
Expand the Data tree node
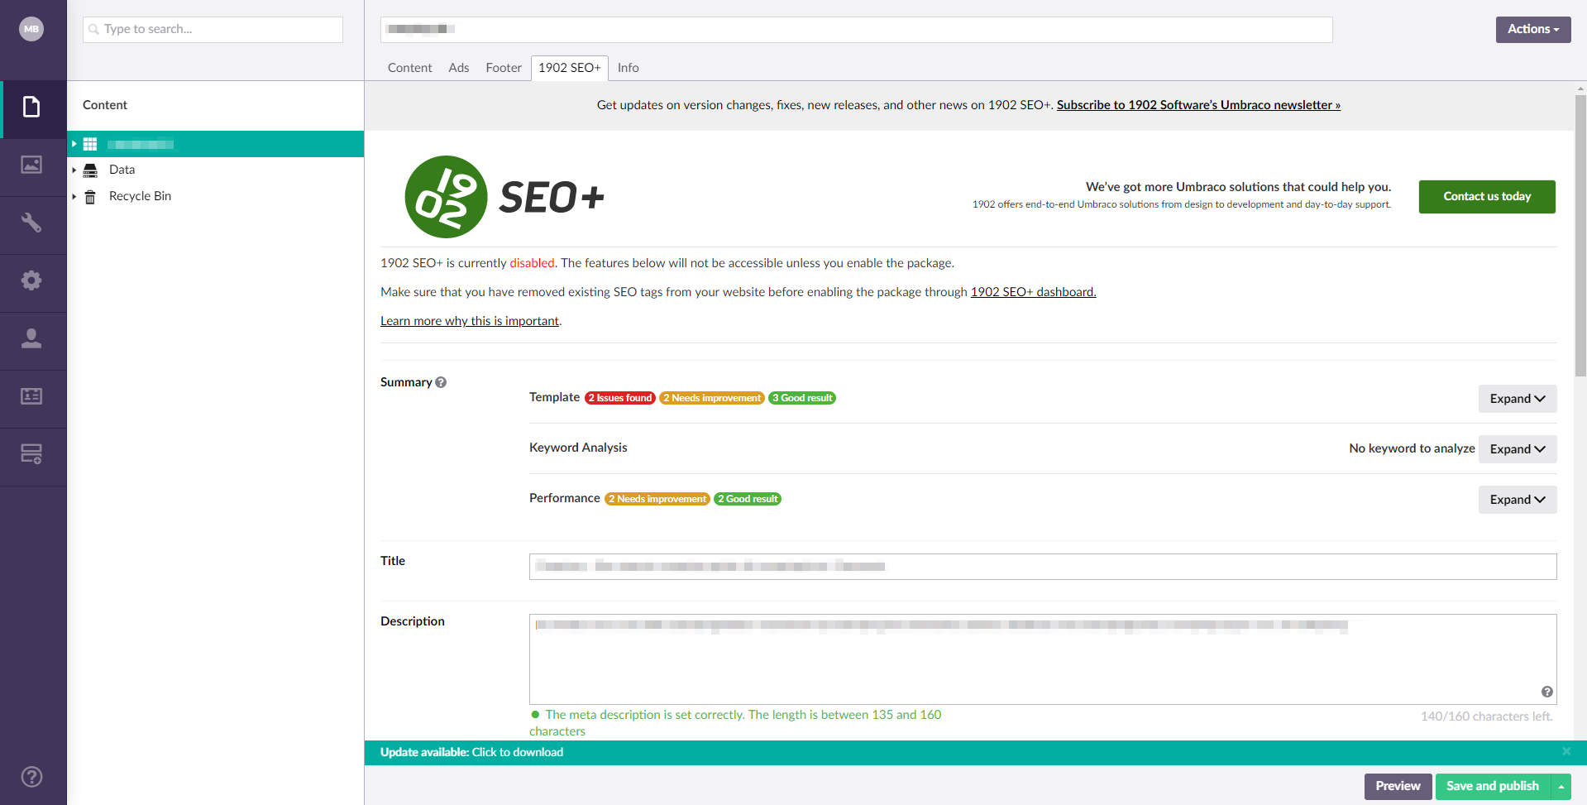pos(74,170)
